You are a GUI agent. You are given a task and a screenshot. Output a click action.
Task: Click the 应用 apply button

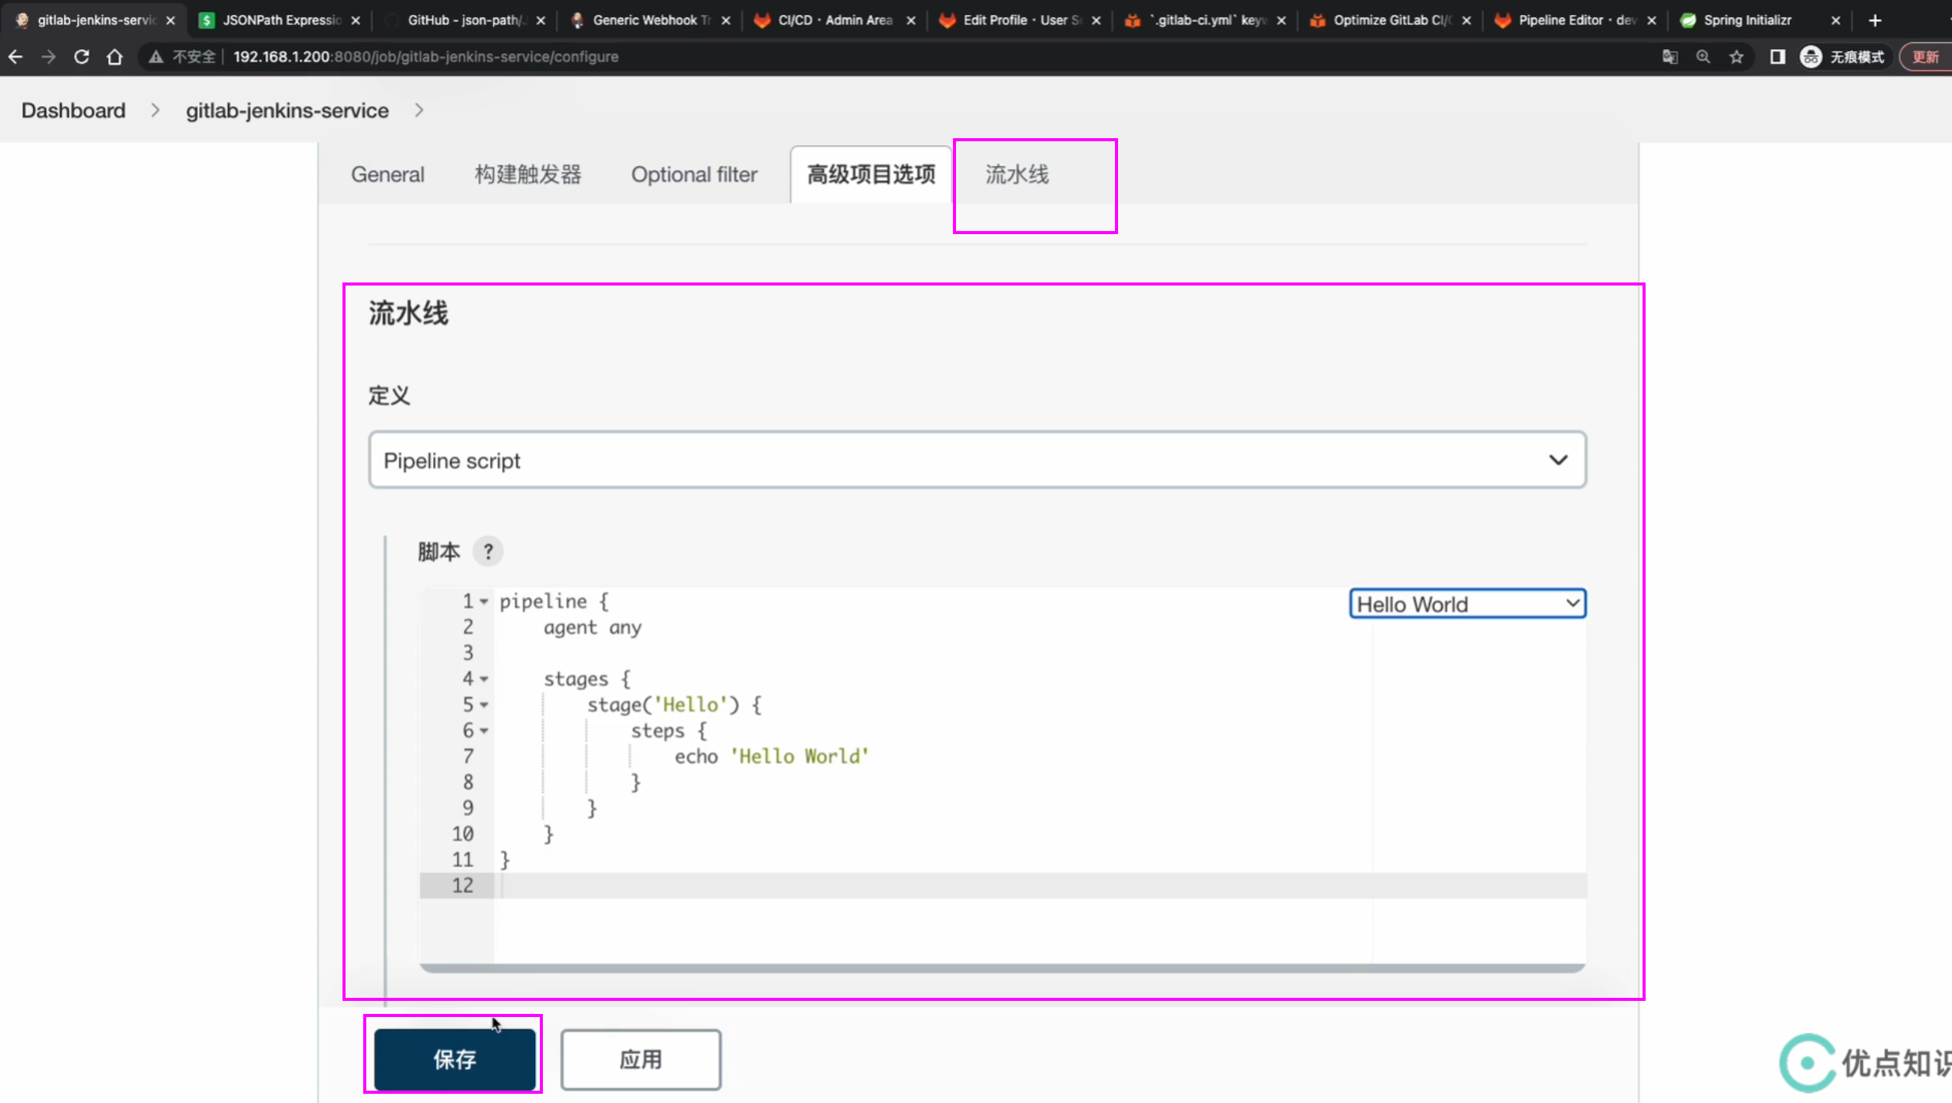click(640, 1059)
